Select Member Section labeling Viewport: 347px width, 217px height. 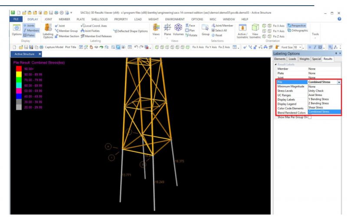(x=67, y=36)
